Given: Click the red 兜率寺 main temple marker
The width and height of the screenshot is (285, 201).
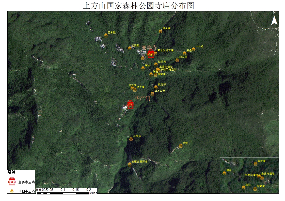Looking at the screenshot, I should coord(151,54).
